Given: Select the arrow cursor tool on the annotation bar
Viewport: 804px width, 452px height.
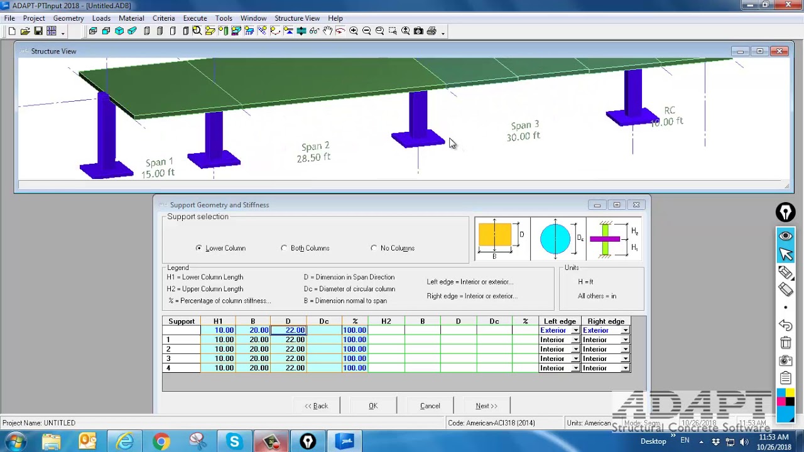Looking at the screenshot, I should 786,254.
